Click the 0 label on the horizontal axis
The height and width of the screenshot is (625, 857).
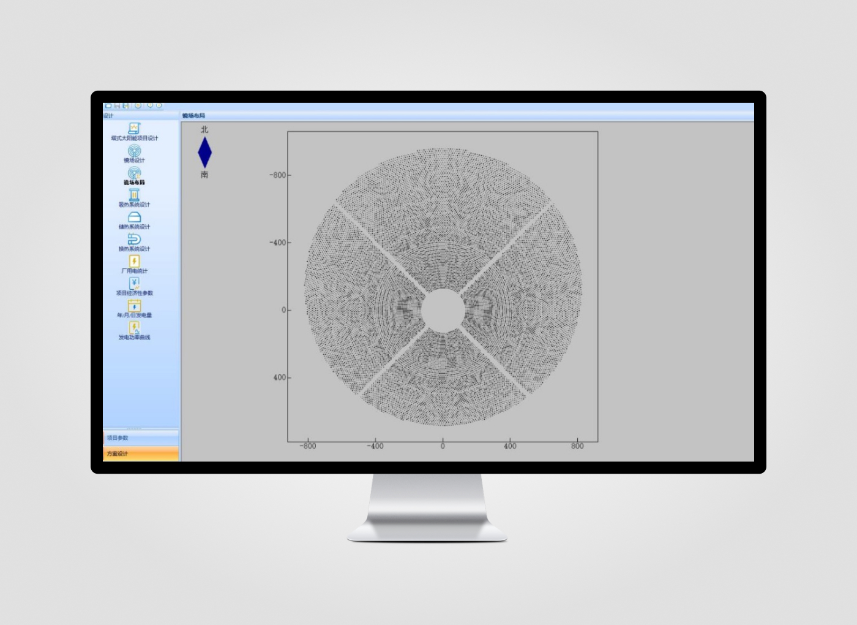pyautogui.click(x=443, y=446)
